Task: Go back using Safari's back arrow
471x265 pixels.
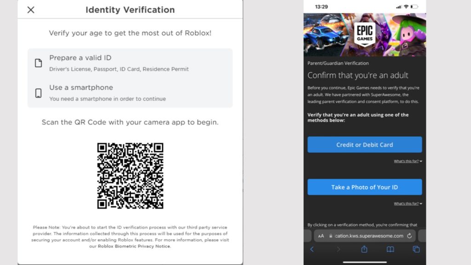Action: pyautogui.click(x=312, y=249)
